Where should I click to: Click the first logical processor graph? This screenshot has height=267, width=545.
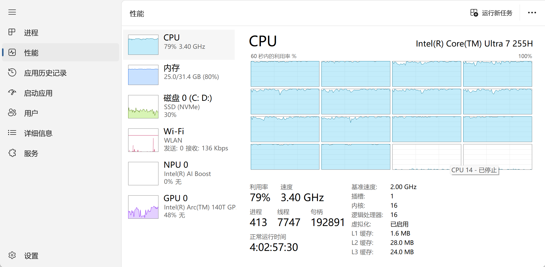(285, 74)
